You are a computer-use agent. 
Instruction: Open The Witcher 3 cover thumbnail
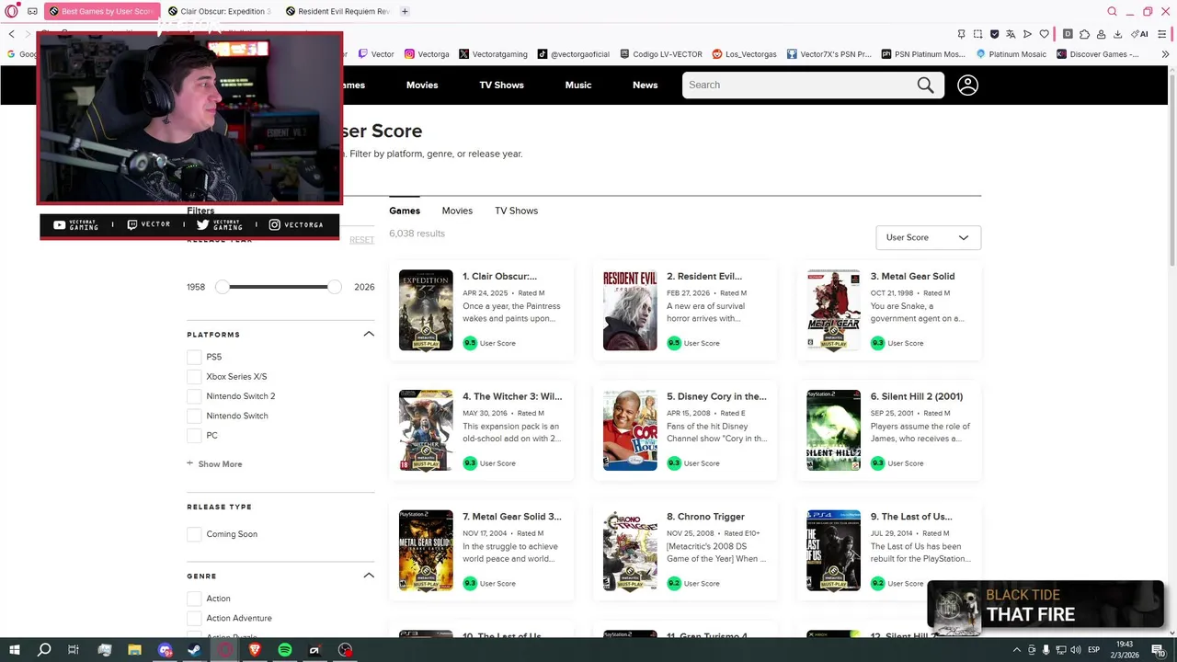pyautogui.click(x=426, y=430)
